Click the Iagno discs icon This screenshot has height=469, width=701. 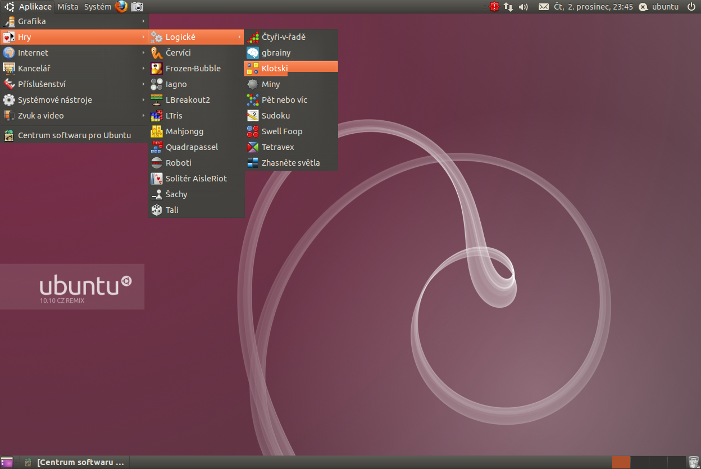tap(157, 84)
